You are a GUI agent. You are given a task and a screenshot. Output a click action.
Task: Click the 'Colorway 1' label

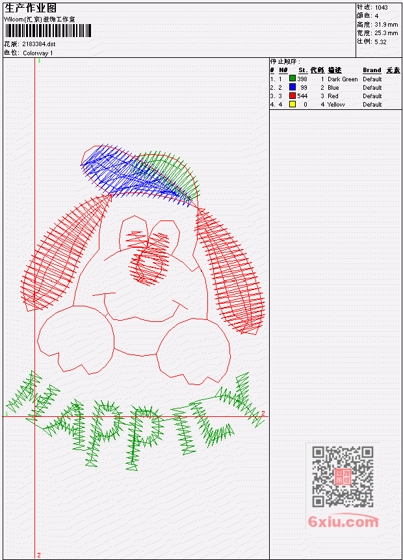click(38, 53)
